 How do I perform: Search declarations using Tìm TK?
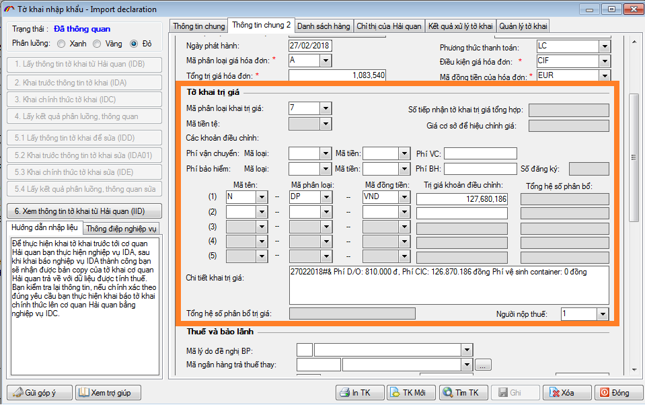pyautogui.click(x=461, y=392)
